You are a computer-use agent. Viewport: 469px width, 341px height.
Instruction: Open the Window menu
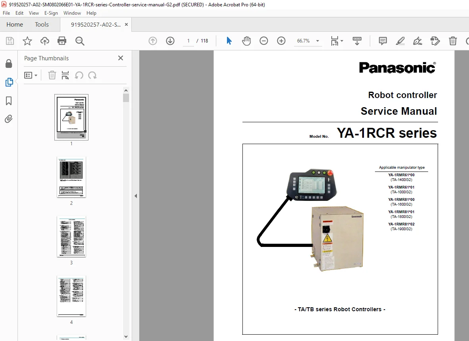pos(72,13)
